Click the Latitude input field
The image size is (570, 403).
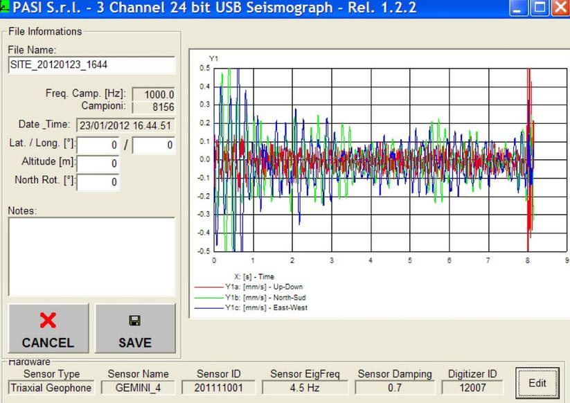tap(98, 145)
